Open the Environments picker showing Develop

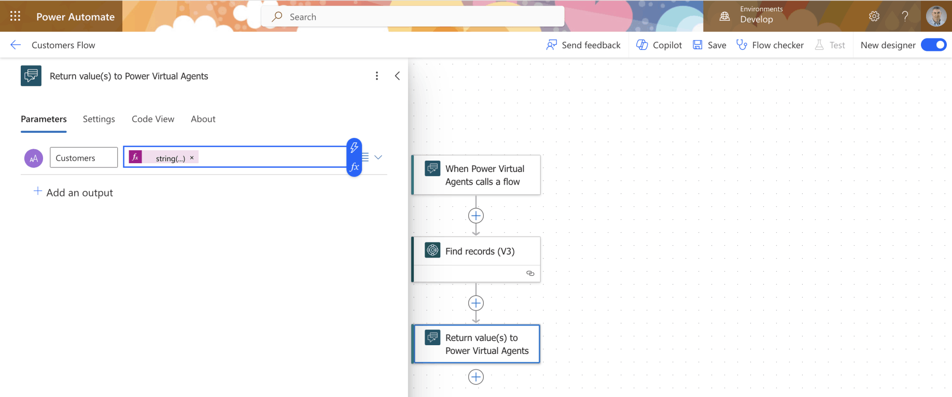click(x=751, y=15)
